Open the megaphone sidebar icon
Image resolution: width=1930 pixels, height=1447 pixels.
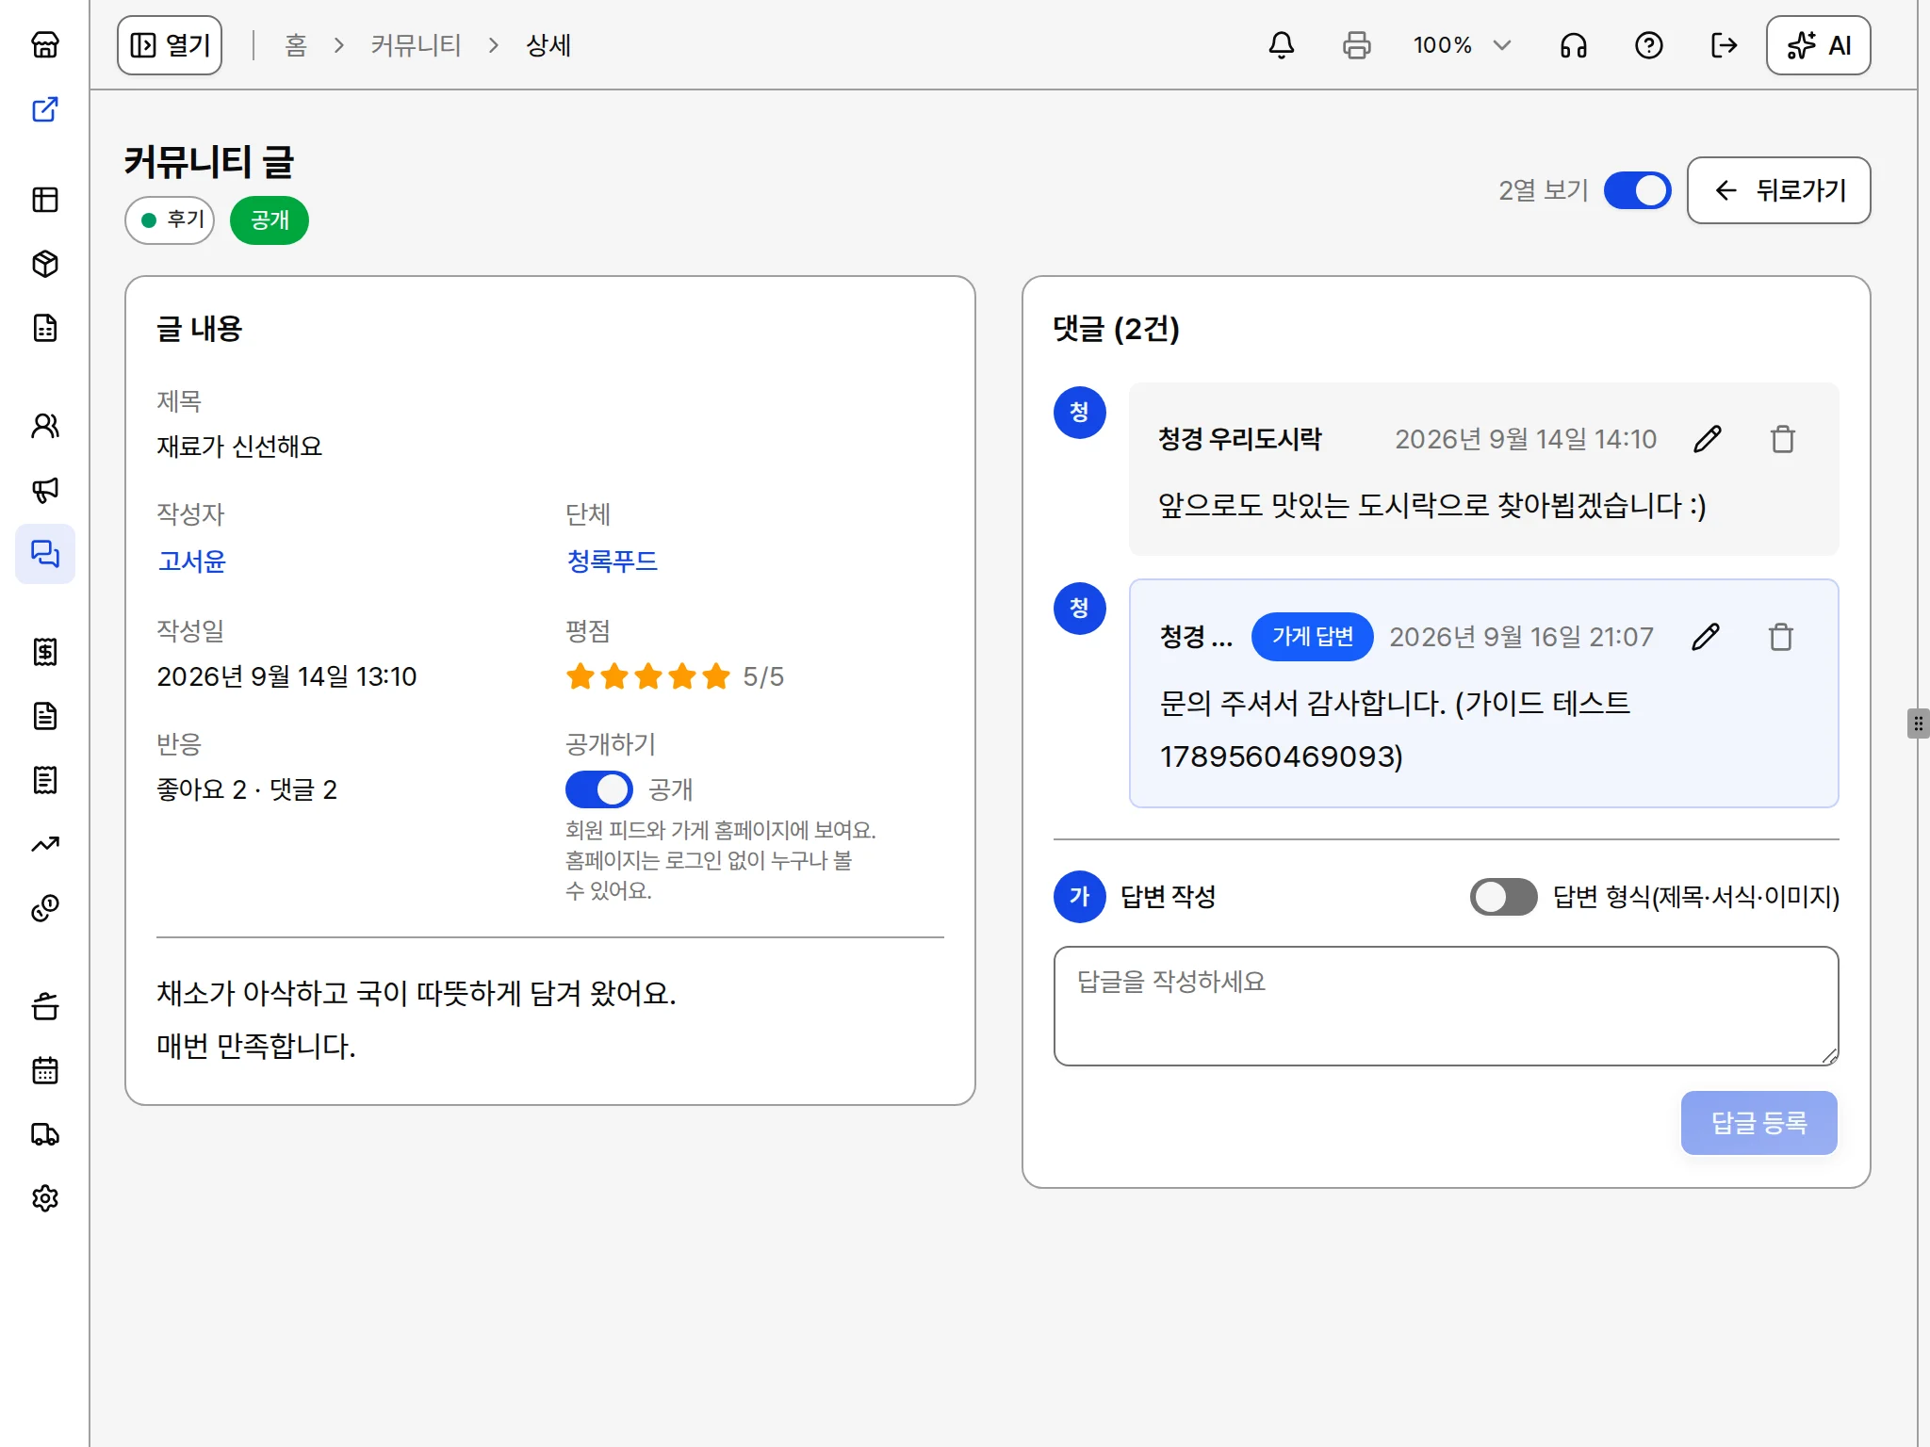(45, 489)
